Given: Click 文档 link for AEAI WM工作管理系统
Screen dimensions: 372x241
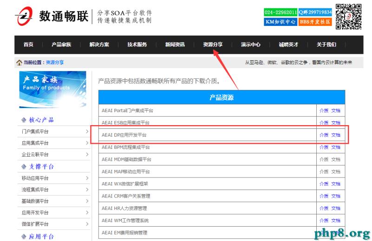Looking at the screenshot, I should pyautogui.click(x=336, y=221).
